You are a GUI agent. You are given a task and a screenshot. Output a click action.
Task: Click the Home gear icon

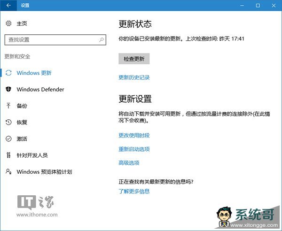(8, 23)
